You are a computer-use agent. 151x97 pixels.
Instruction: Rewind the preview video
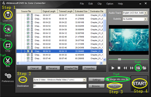click(x=125, y=68)
